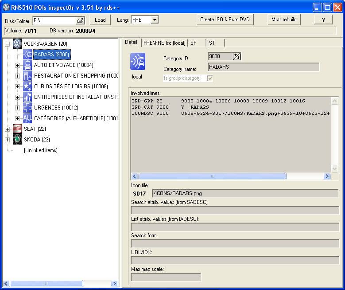Click the SEAT brand logo icon
Screen dimensions: 345x290
(17, 129)
